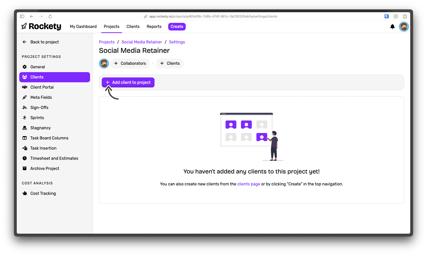Open Timesheet settings via the clock icon
Image resolution: width=427 pixels, height=255 pixels.
[x=25, y=158]
